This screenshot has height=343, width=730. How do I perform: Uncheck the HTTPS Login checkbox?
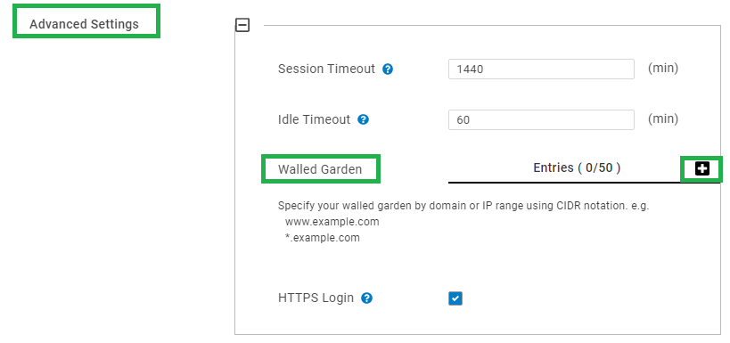455,298
